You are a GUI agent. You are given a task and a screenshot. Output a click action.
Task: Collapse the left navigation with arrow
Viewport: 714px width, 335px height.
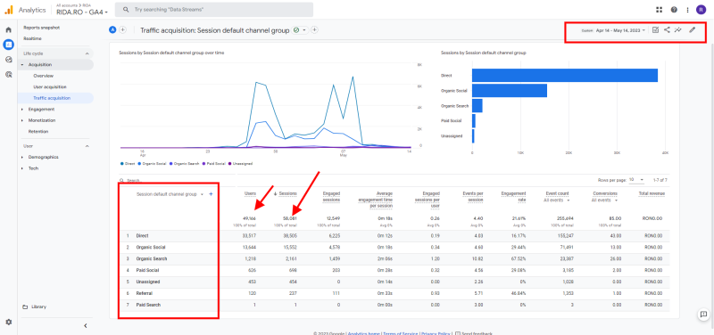pos(85,325)
